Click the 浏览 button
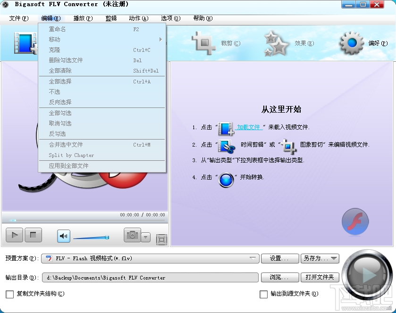The height and width of the screenshot is (313, 396). coord(279,278)
